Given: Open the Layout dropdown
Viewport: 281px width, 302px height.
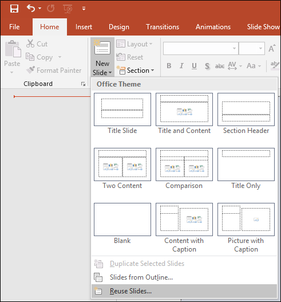Looking at the screenshot, I should (x=134, y=44).
